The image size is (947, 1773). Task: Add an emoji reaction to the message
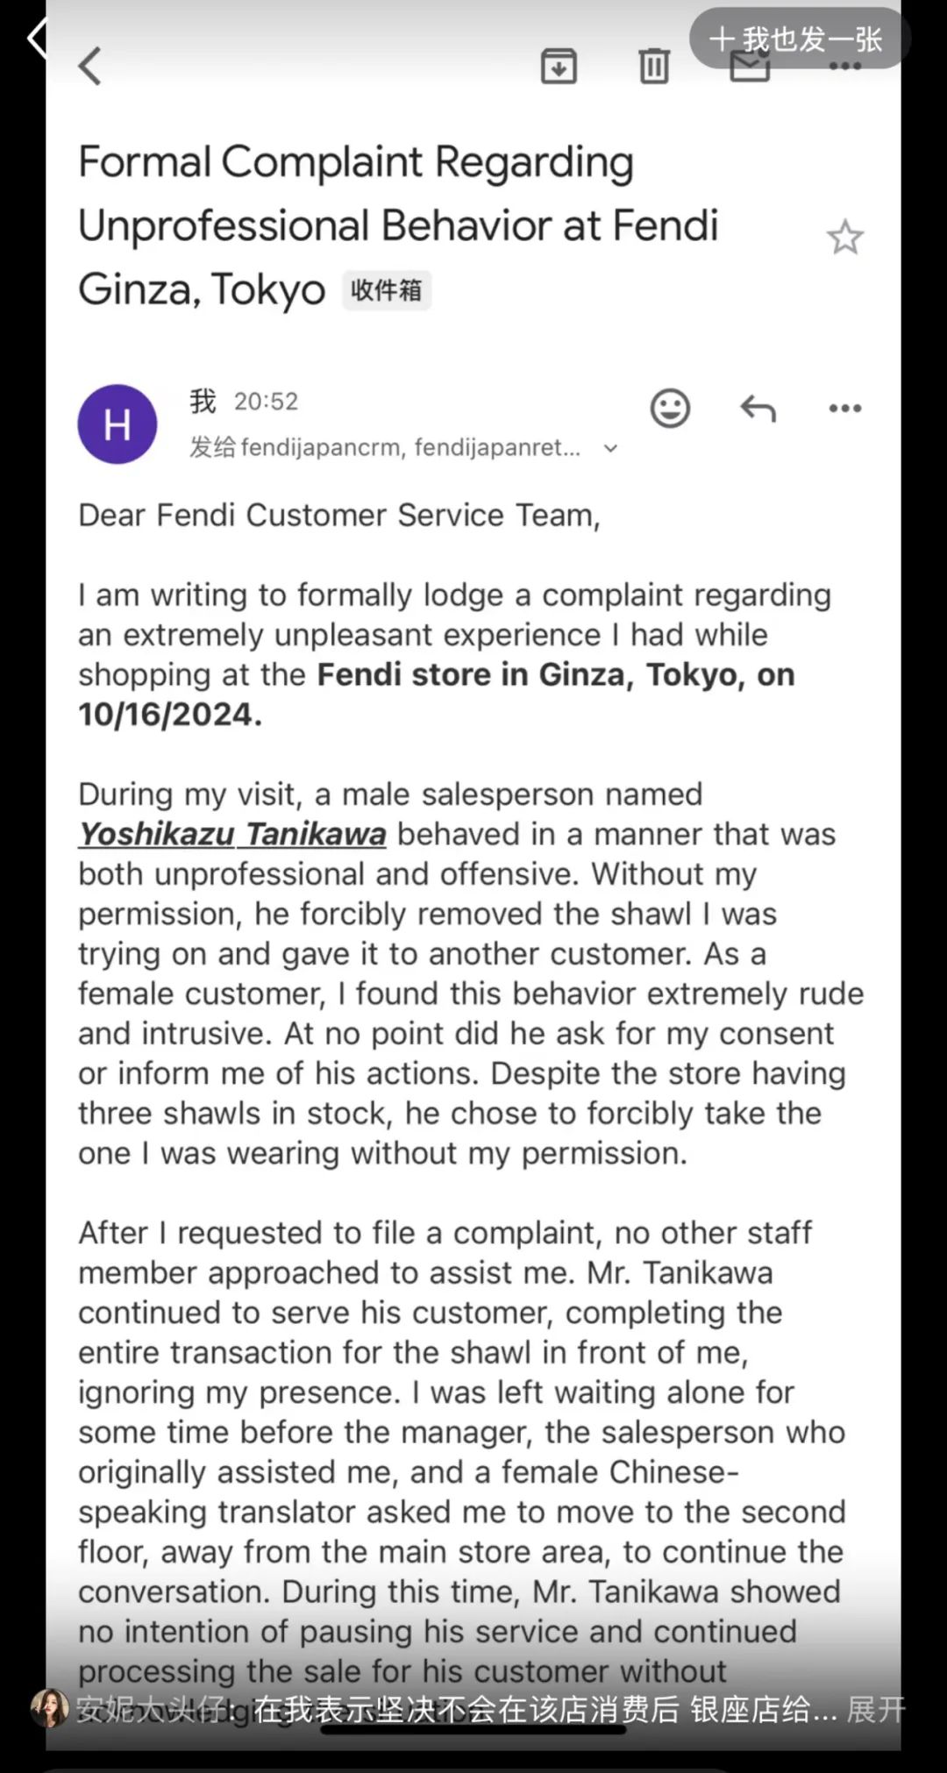click(670, 409)
